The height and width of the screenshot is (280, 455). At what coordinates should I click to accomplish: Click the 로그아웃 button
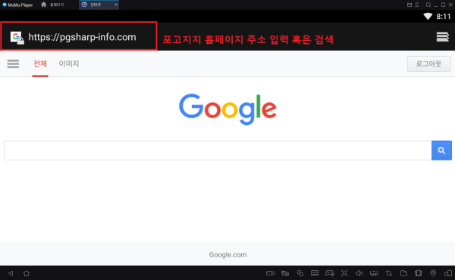[429, 64]
